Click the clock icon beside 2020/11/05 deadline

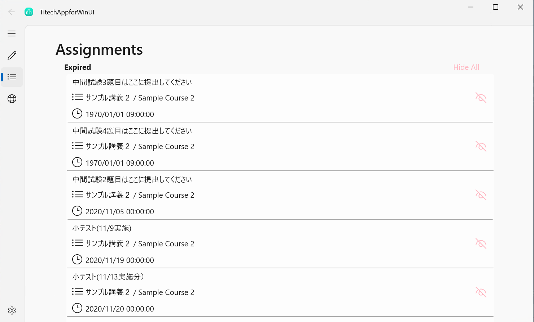click(x=77, y=211)
